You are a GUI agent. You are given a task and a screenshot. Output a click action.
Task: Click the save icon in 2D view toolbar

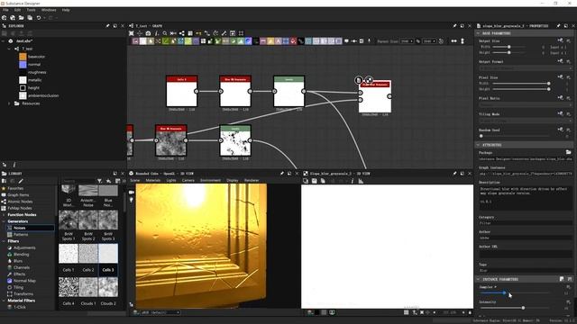click(x=315, y=181)
